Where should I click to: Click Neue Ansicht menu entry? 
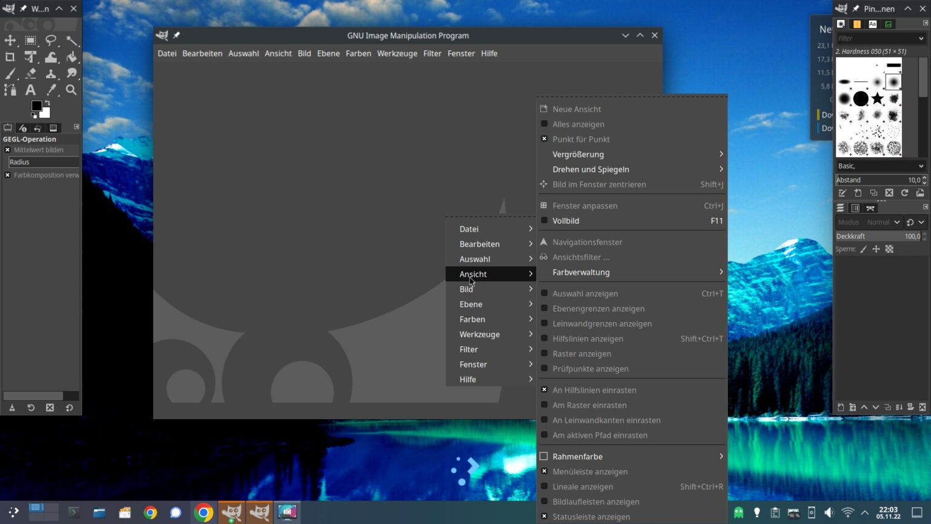coord(632,109)
